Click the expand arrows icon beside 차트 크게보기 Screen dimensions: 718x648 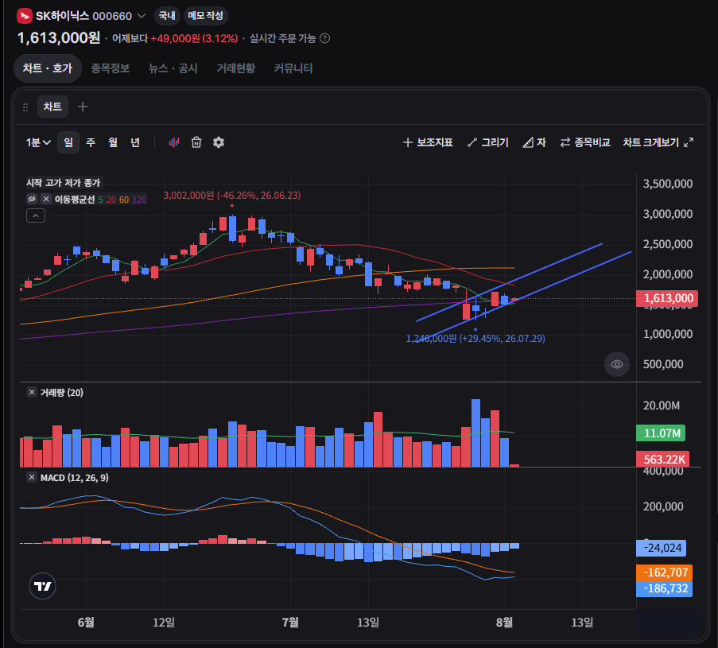[x=689, y=142]
